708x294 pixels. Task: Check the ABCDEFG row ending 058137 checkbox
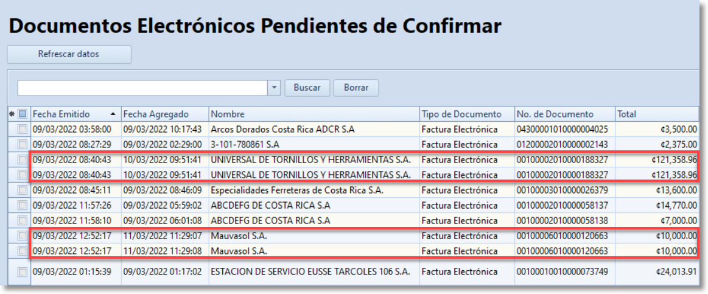22,206
